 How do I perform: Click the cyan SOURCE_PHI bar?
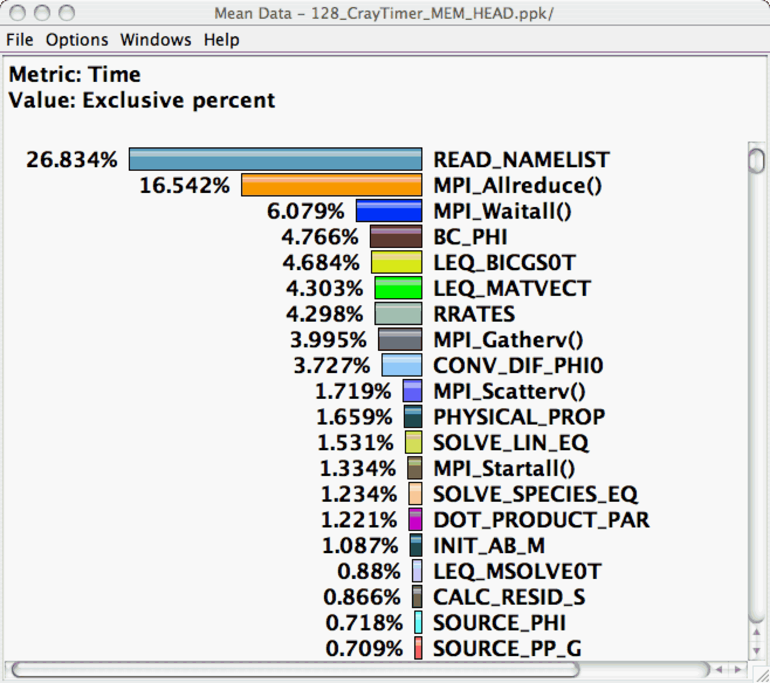pyautogui.click(x=418, y=622)
